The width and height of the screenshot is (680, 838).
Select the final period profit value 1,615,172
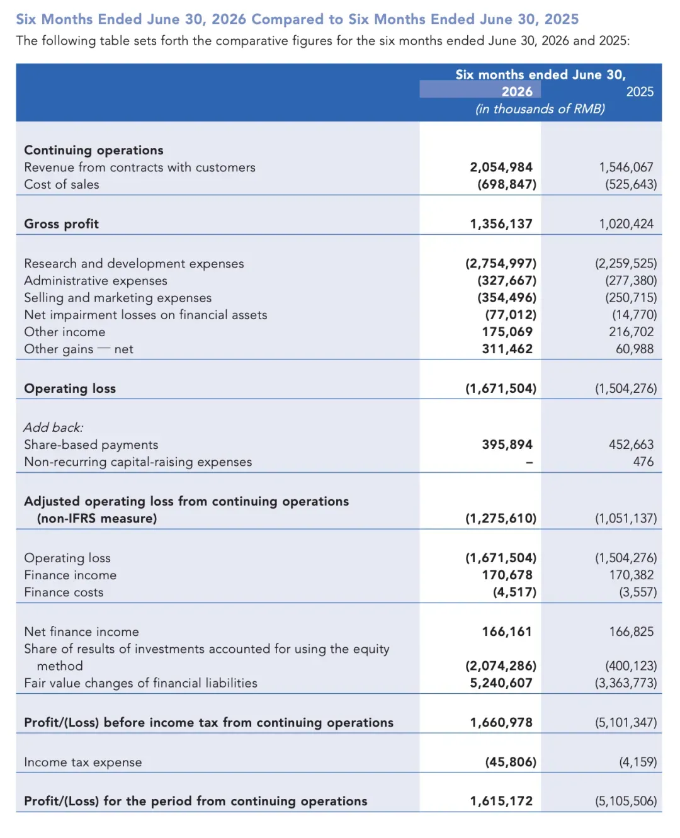501,801
